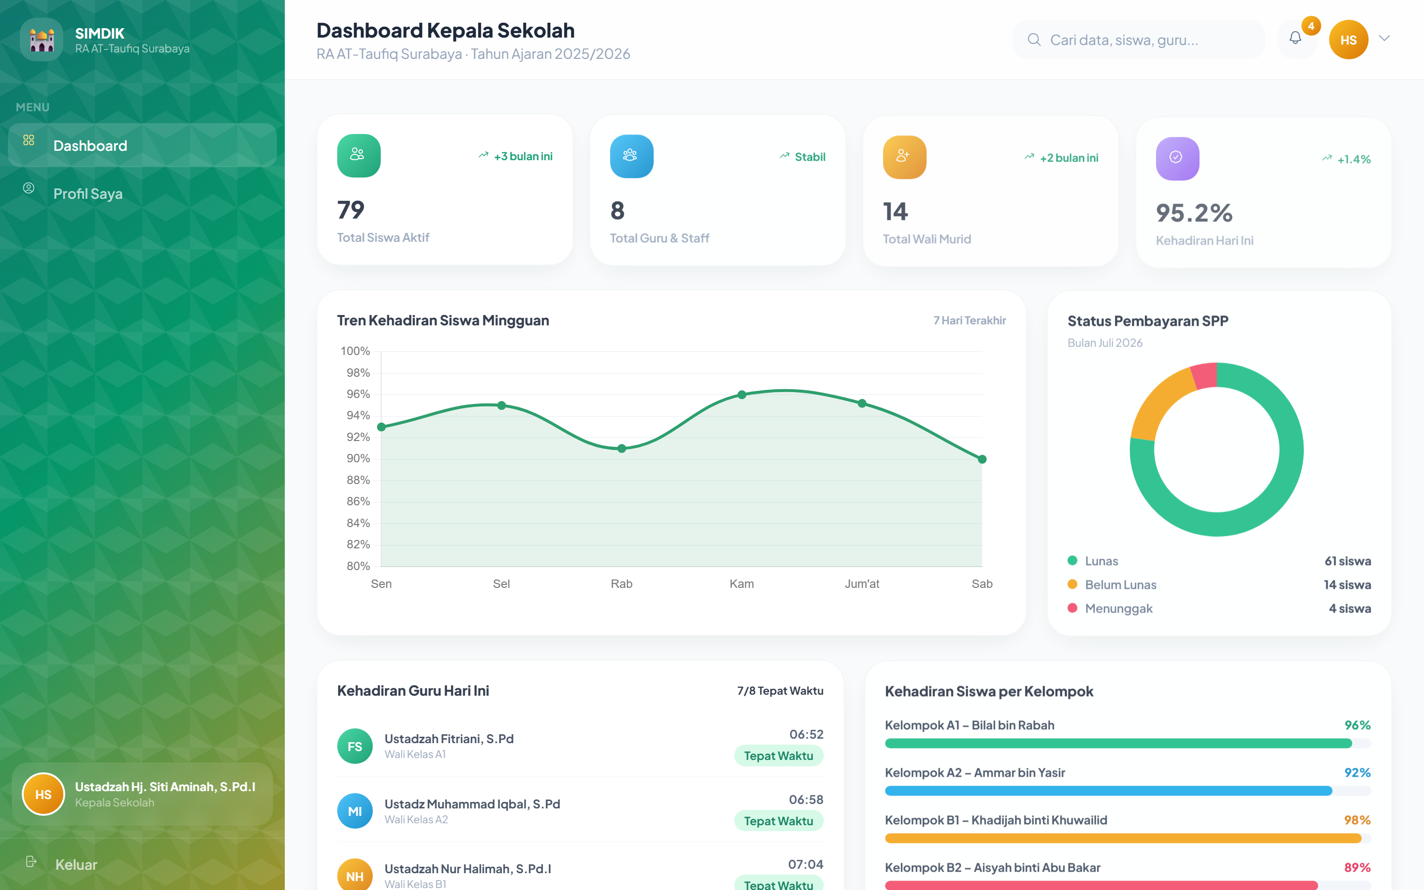
Task: Click the magnifier search icon
Action: point(1034,40)
